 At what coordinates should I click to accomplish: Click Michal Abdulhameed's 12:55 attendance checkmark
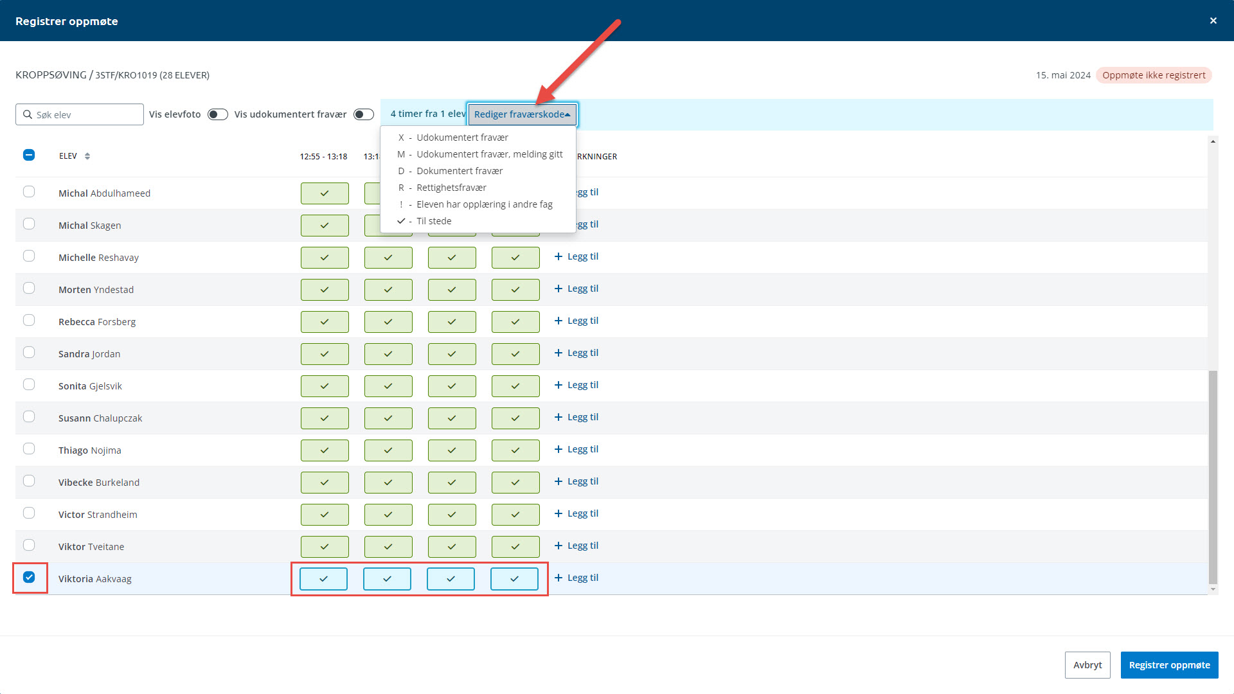(325, 193)
